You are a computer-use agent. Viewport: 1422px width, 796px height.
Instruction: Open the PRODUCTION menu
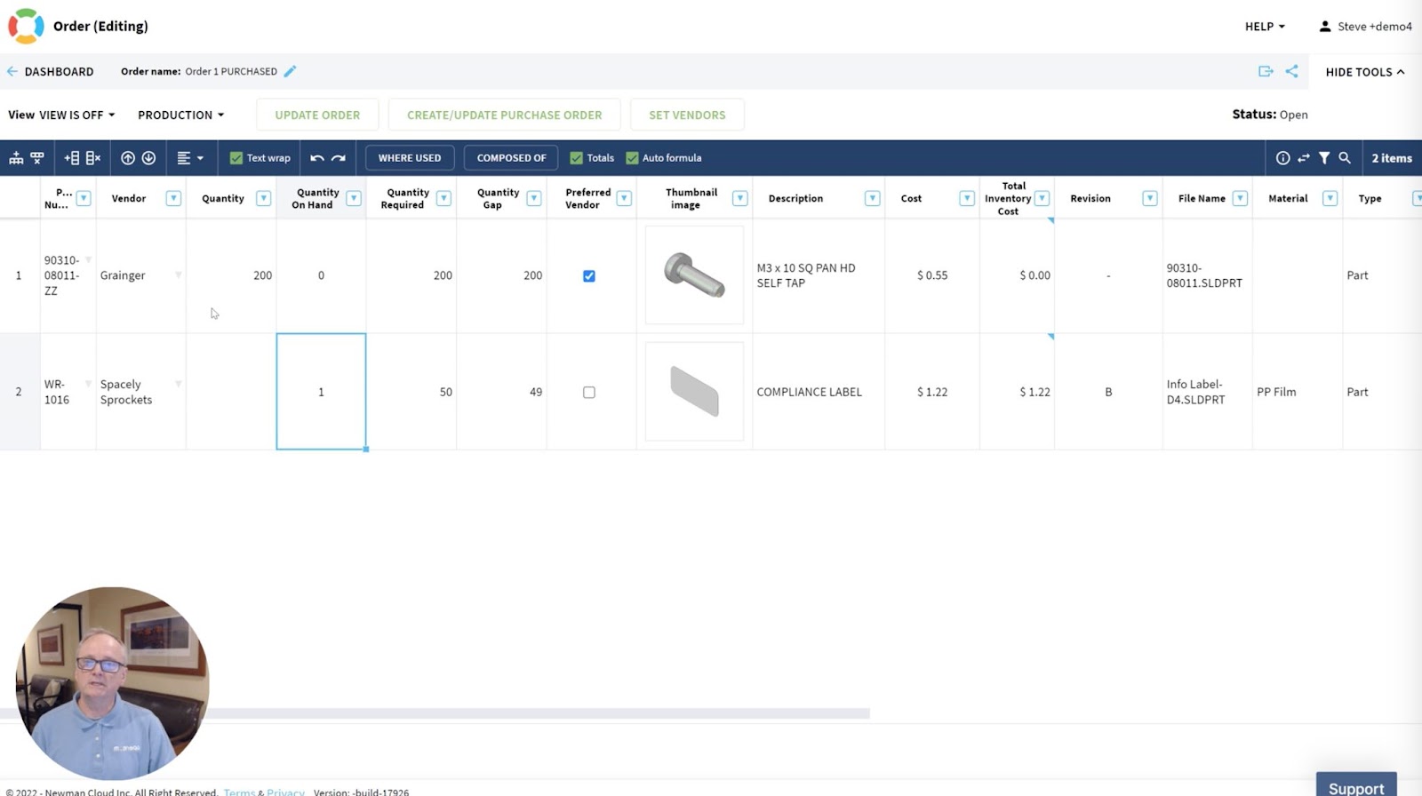point(180,115)
